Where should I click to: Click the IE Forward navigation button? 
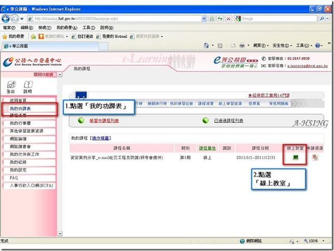[x=15, y=19]
